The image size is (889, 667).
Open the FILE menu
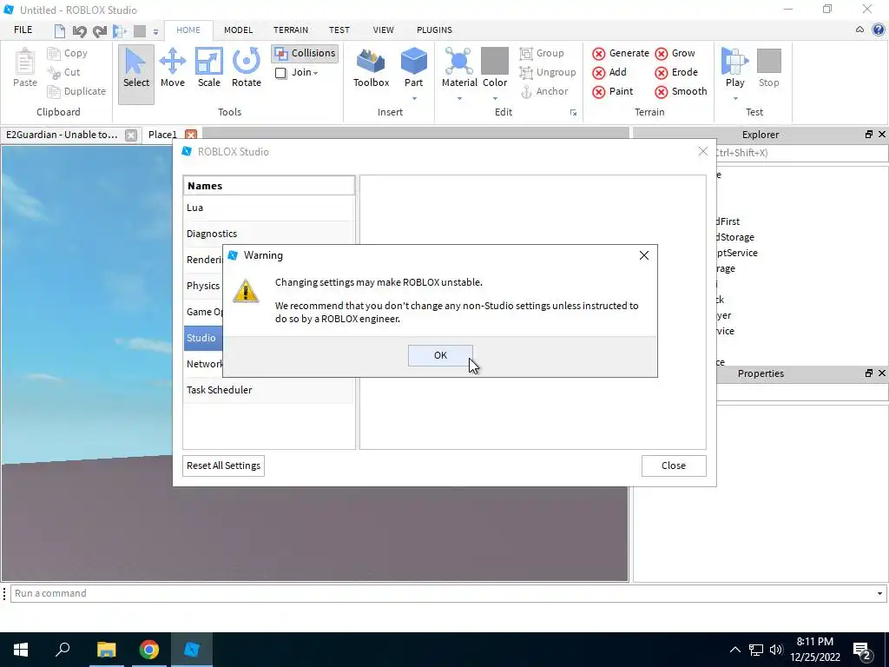click(x=23, y=30)
